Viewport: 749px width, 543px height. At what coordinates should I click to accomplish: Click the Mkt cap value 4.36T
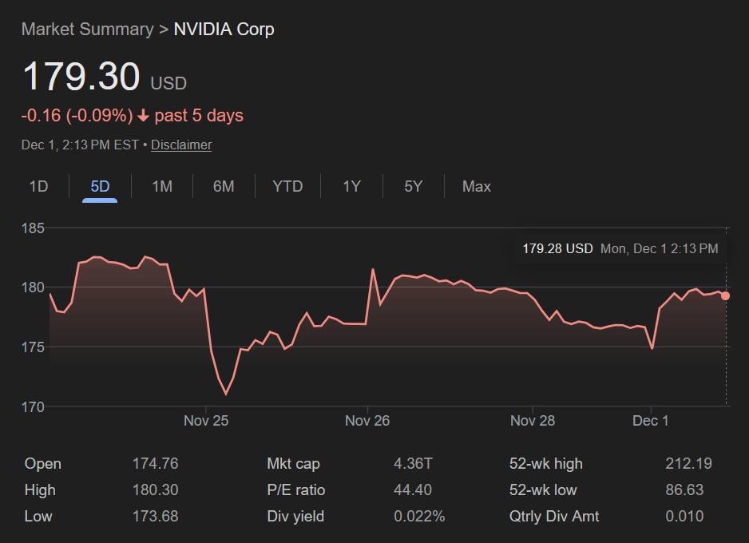[414, 463]
